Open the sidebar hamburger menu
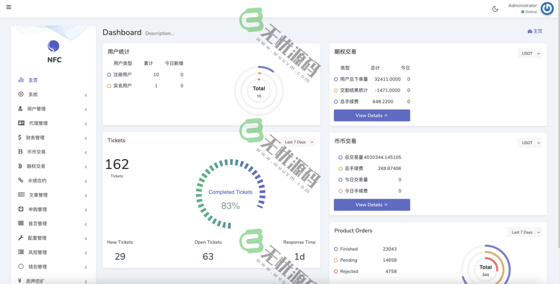The width and height of the screenshot is (560, 284). [9, 7]
